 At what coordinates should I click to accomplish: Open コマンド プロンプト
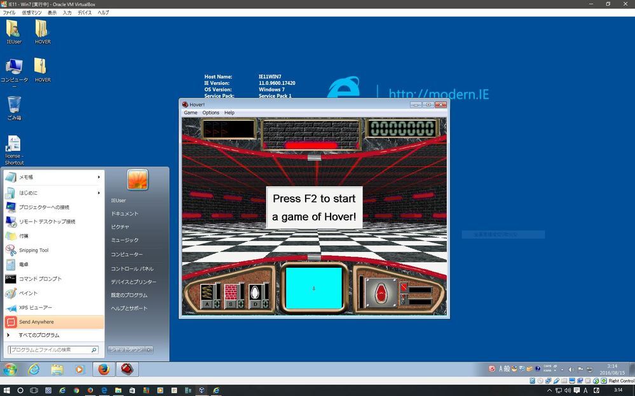54,279
